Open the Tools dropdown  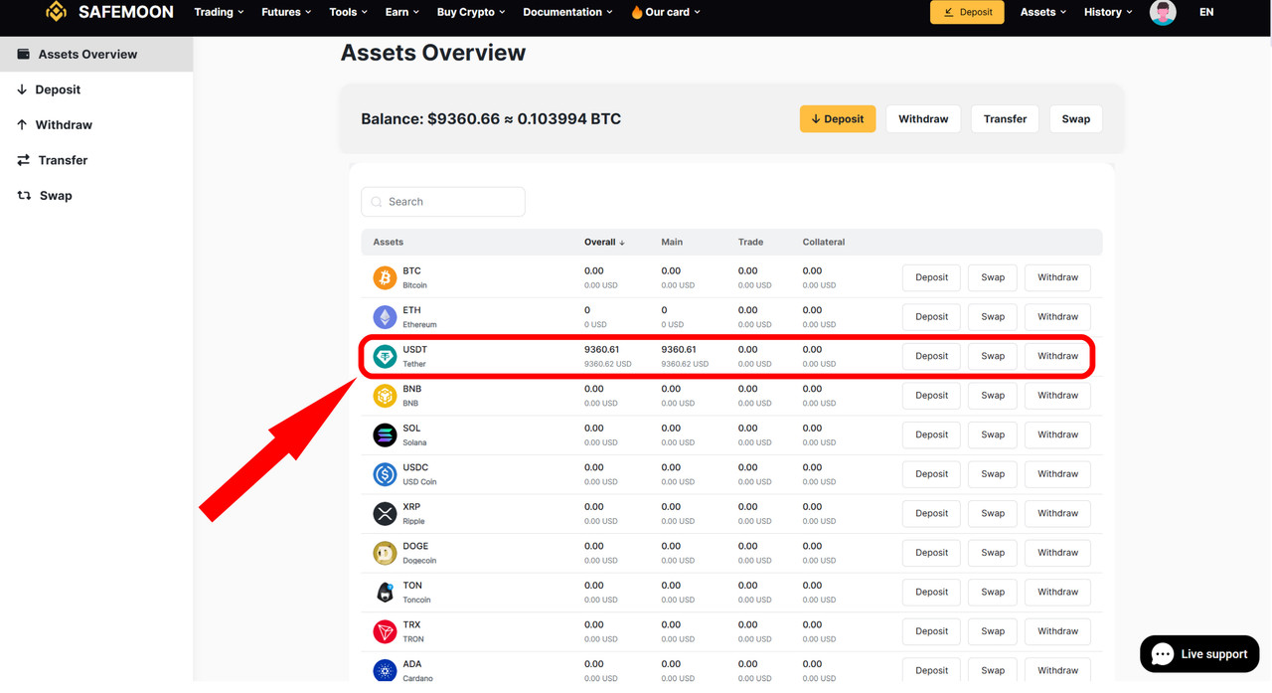click(x=349, y=12)
